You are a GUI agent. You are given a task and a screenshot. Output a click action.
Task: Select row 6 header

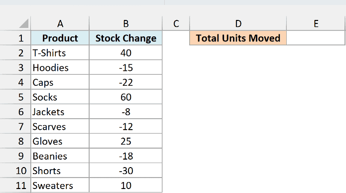pos(15,112)
